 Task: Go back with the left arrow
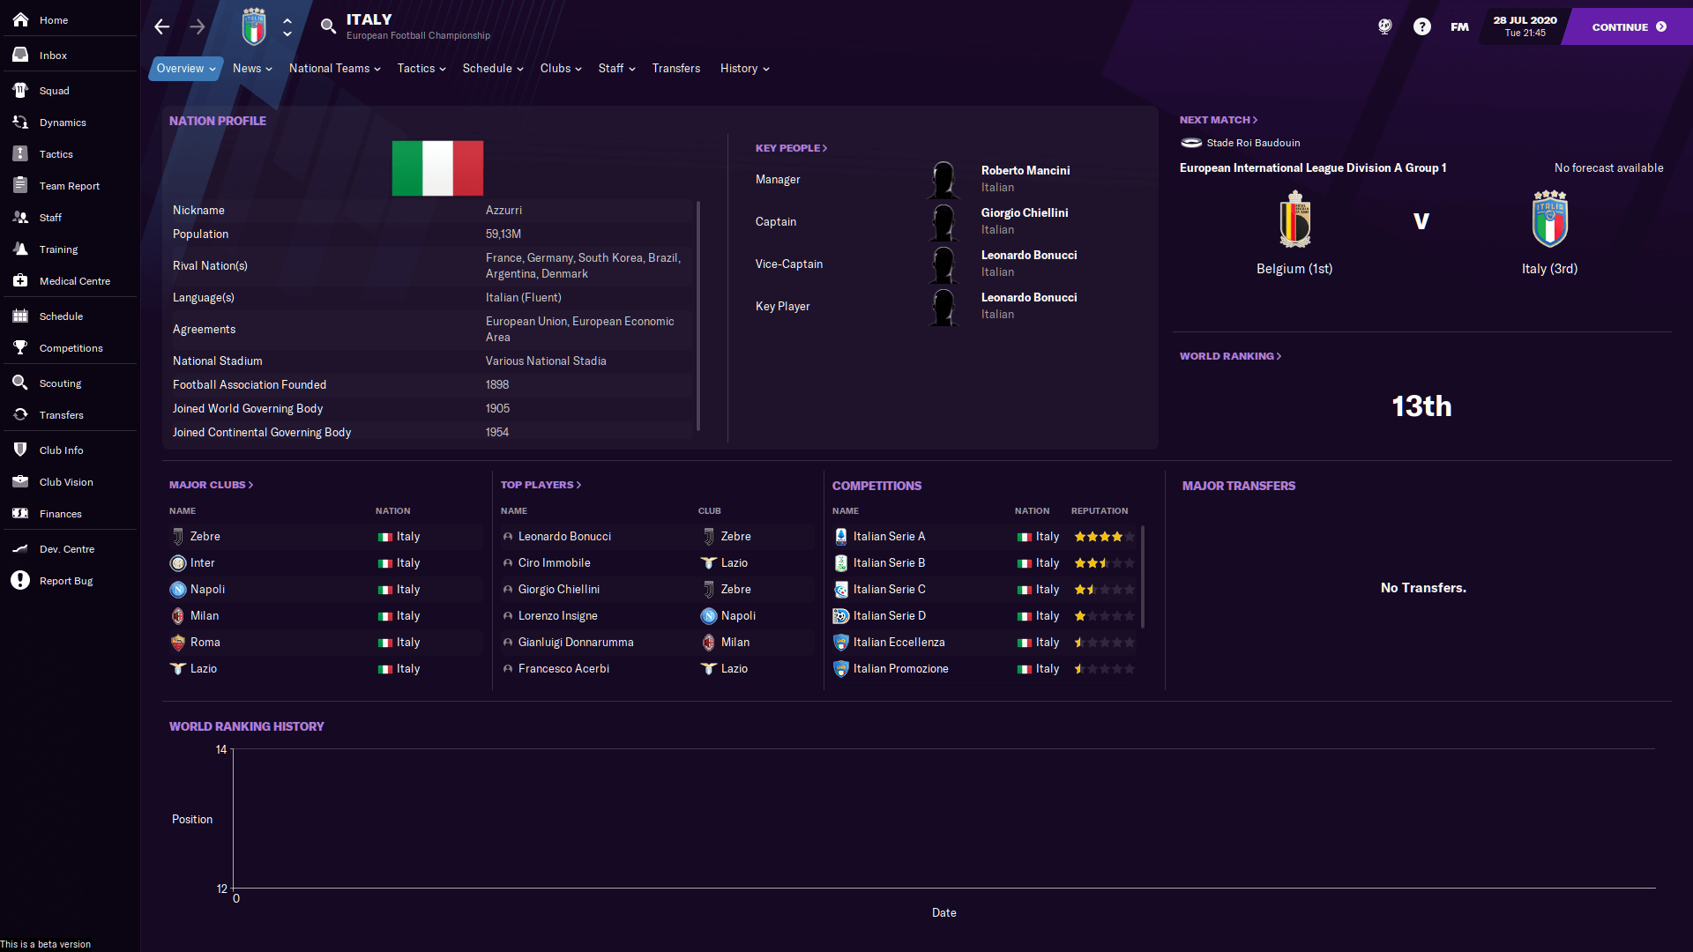click(x=162, y=26)
